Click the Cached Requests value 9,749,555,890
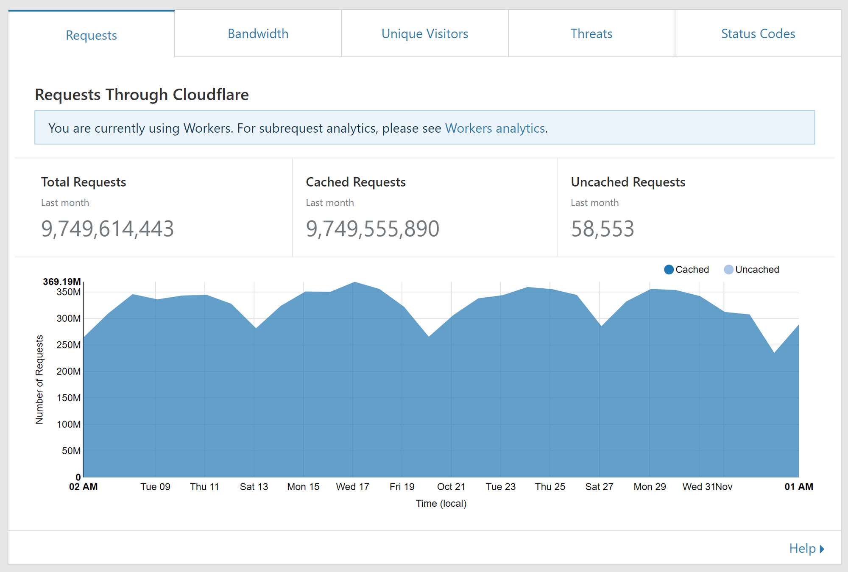Screen dimensions: 848x572 tap(372, 229)
